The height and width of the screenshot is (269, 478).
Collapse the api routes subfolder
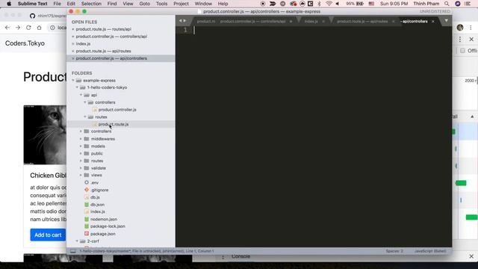coord(85,117)
